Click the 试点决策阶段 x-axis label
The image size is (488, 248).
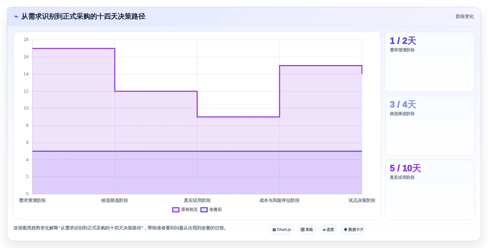click(x=362, y=200)
